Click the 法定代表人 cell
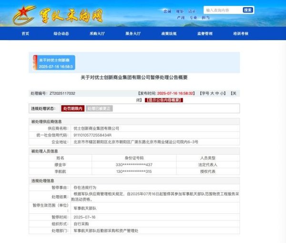This screenshot has width=286, height=243. pos(208,165)
